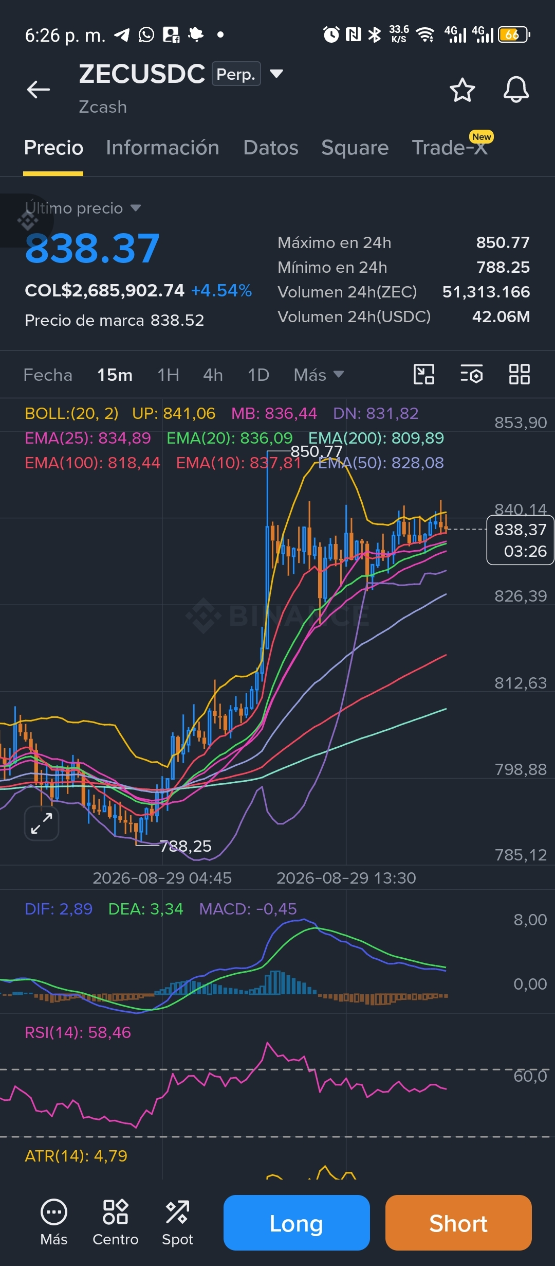Viewport: 555px width, 1266px height.
Task: Tap the COL$2,685,902.74 converted price
Action: point(104,290)
